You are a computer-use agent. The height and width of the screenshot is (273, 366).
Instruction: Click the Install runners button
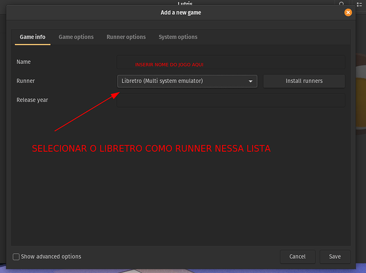(x=304, y=81)
